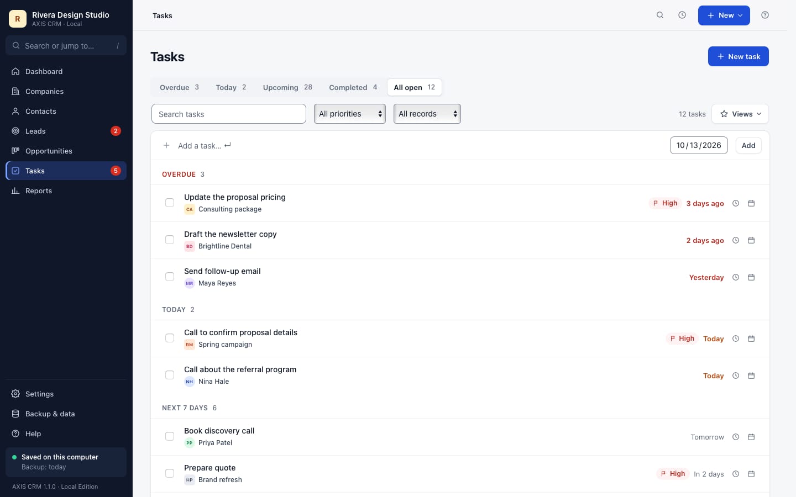Screen dimensions: 796x497
Task: Click calendar icon for Call to confirm proposal details
Action: [x=751, y=339]
